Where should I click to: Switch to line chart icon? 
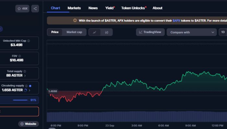(94, 32)
